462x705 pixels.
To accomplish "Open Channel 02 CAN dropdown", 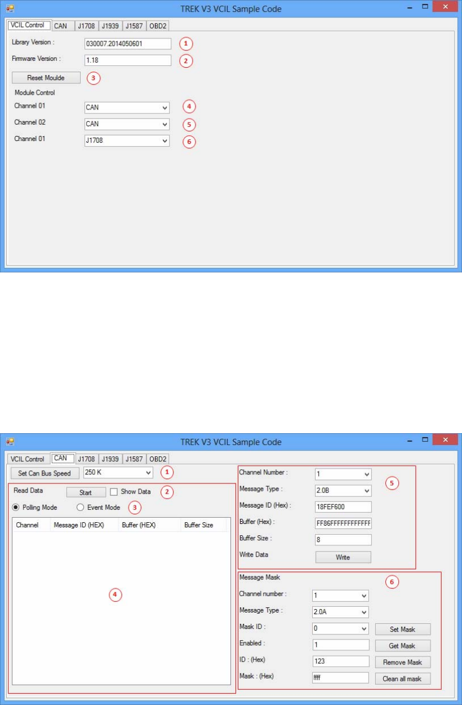I will coord(127,124).
